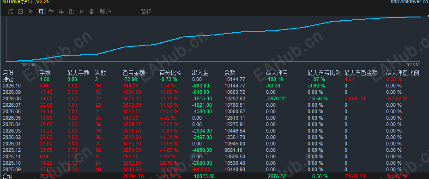Click the 最大手数 column header

pyautogui.click(x=78, y=73)
